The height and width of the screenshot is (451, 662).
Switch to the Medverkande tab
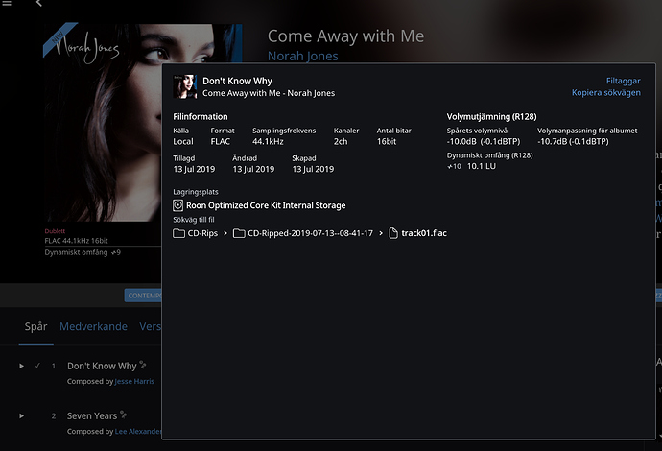pos(93,326)
